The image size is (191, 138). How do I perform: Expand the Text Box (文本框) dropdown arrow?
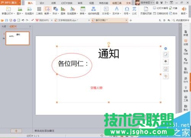coord(110,13)
